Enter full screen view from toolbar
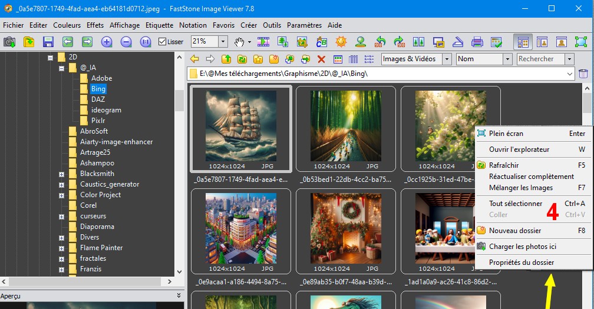The height and width of the screenshot is (309, 594). point(581,42)
